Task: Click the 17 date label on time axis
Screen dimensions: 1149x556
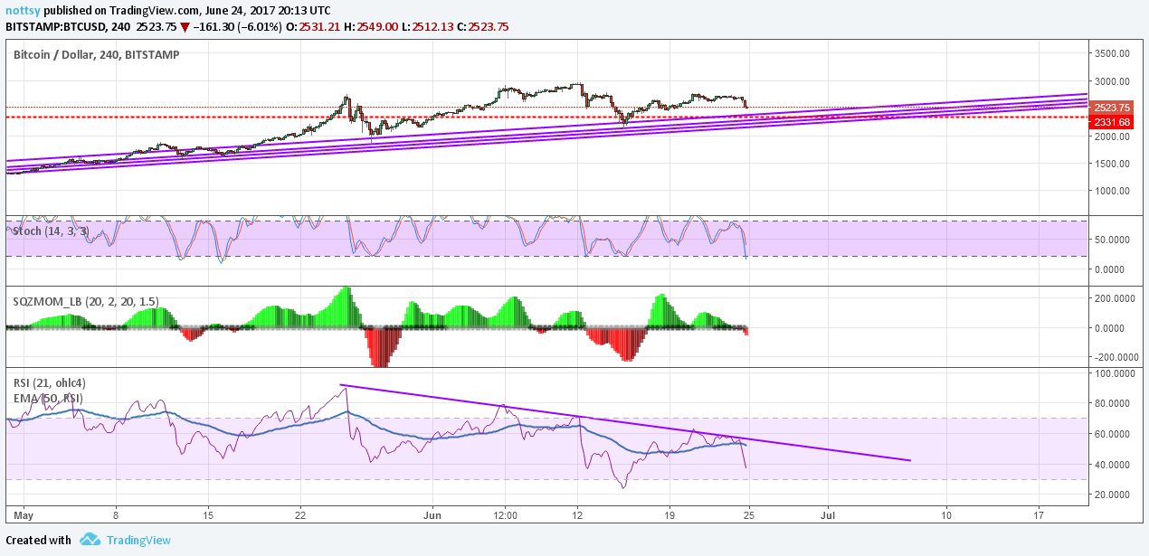Action: tap(1039, 515)
